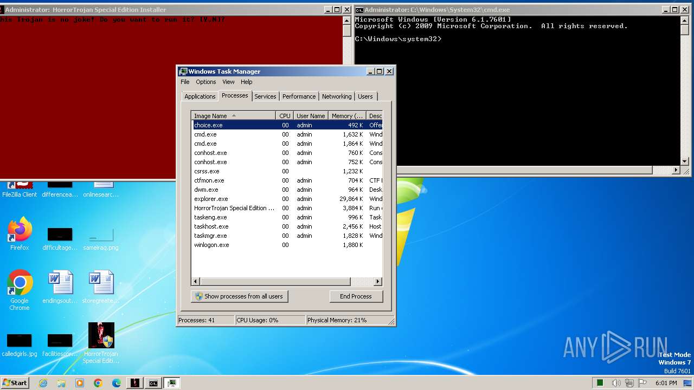
Task: Open Task Manager Help menu
Action: pyautogui.click(x=247, y=82)
